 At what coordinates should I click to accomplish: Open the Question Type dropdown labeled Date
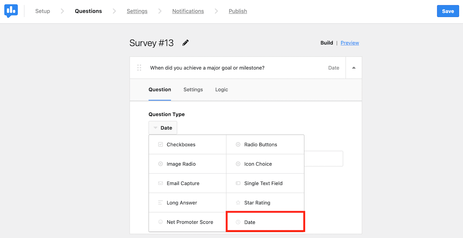pos(163,127)
